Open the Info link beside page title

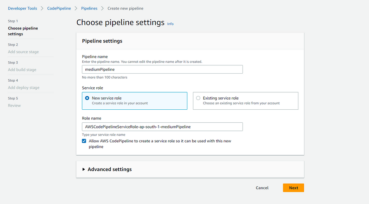tap(170, 24)
